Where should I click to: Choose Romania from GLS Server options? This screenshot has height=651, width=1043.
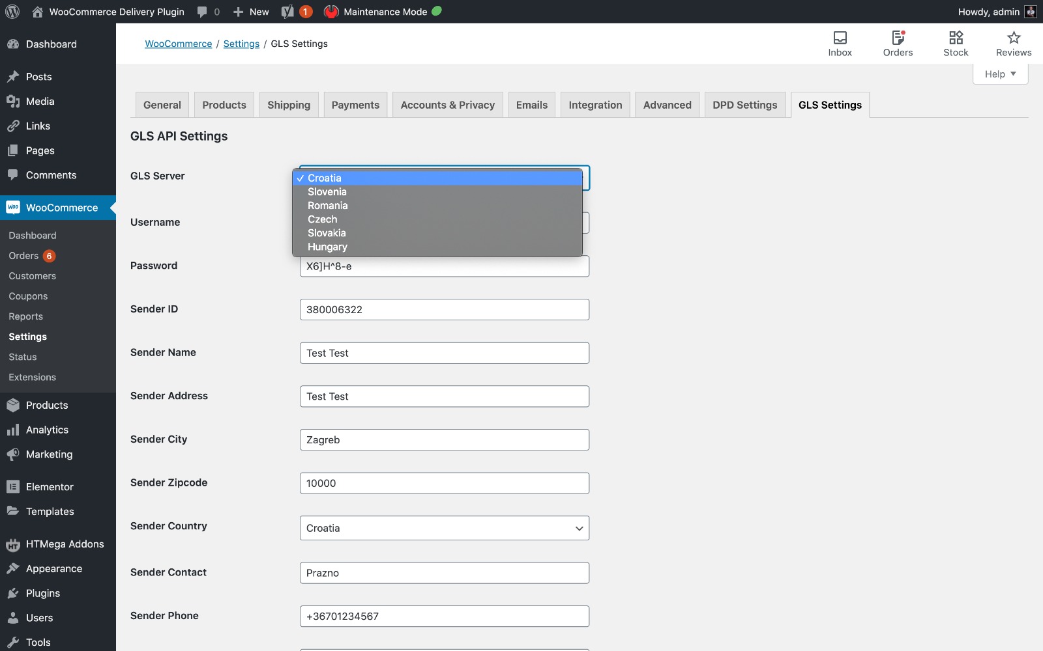click(x=437, y=205)
